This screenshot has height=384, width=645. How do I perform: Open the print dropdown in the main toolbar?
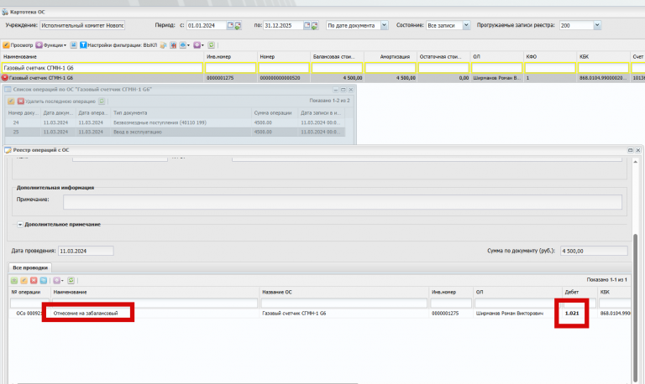(185, 45)
